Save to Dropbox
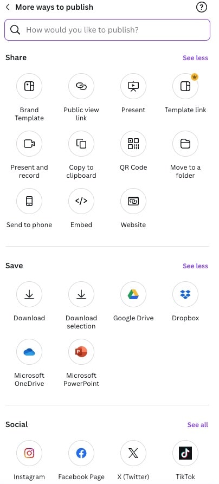219x484 pixels. coord(185,294)
